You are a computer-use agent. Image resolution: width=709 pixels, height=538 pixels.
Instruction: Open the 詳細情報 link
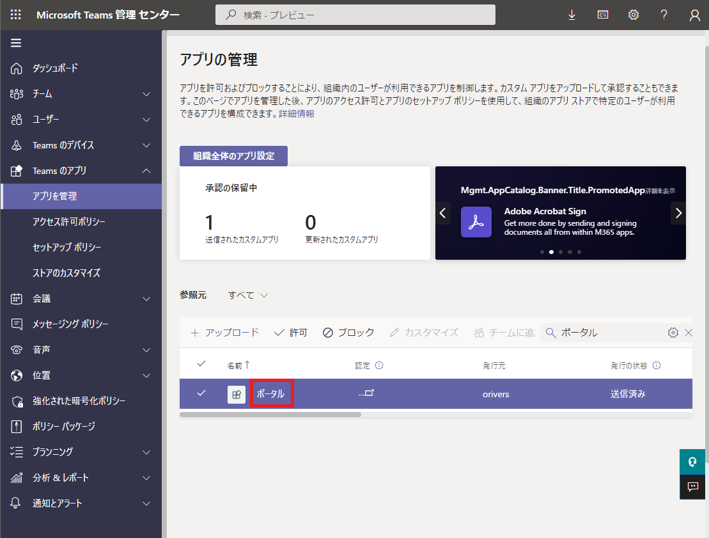(297, 114)
